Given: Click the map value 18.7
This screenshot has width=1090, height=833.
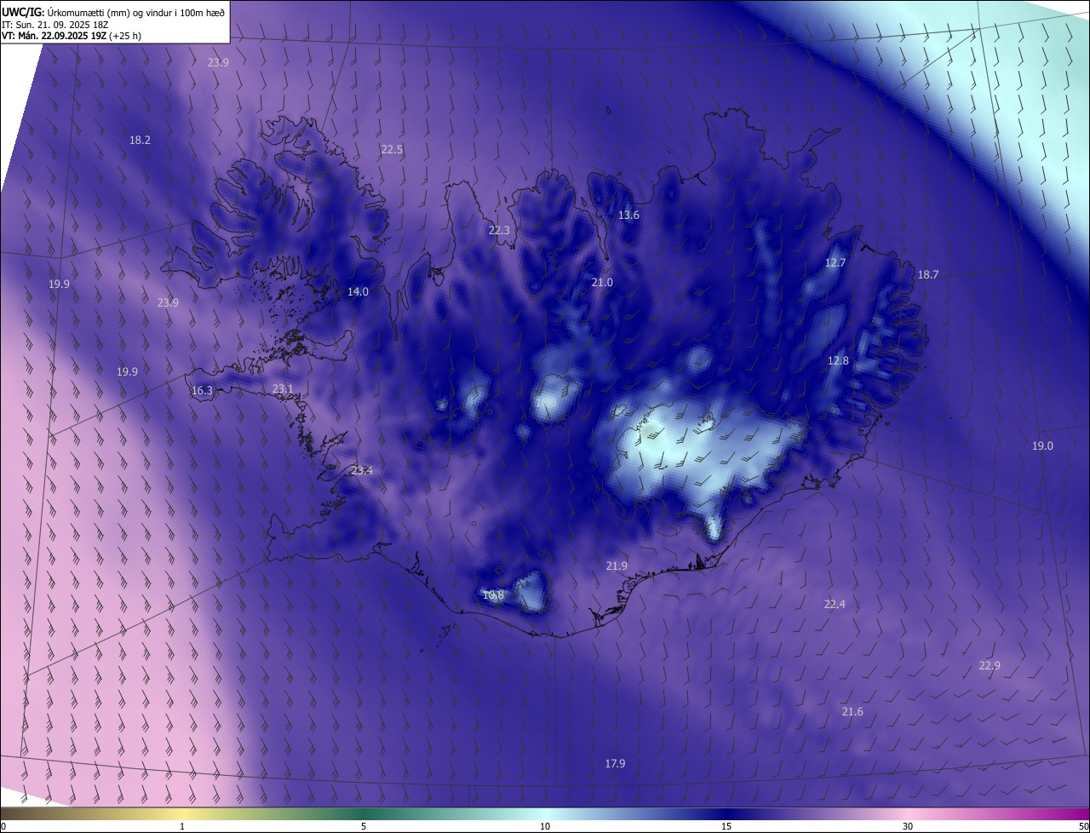Looking at the screenshot, I should click(927, 274).
